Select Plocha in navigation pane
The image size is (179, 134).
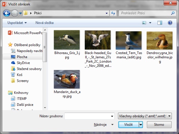[x=23, y=57]
